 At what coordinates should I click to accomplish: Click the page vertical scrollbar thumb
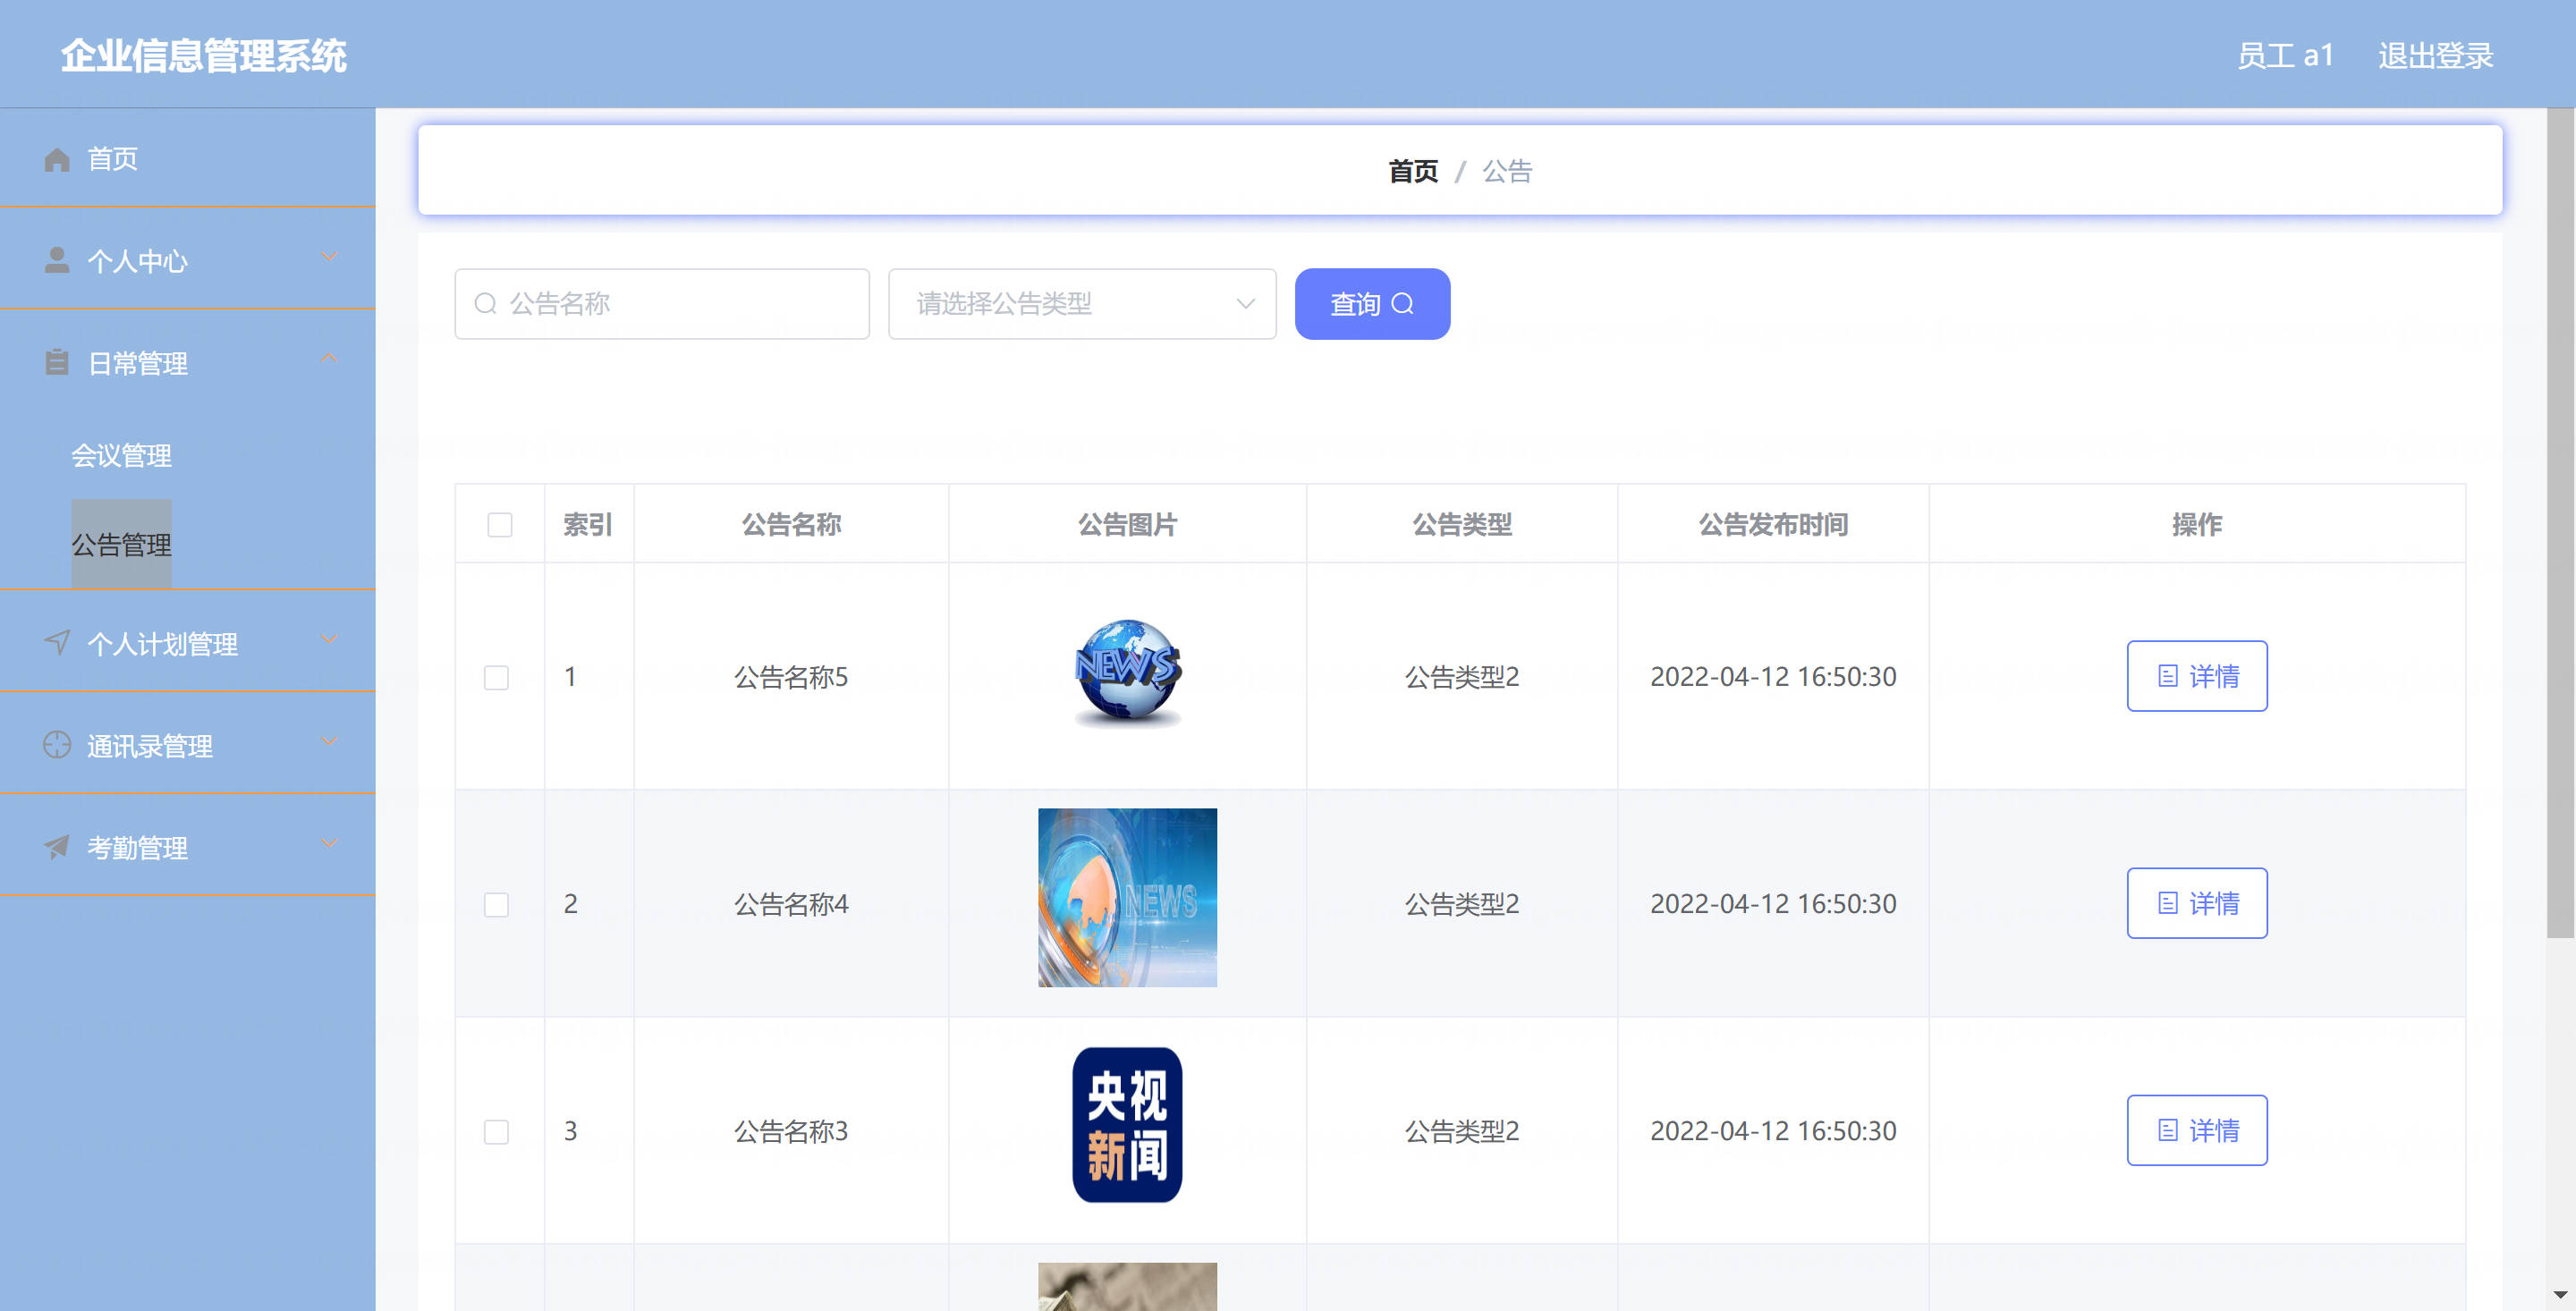click(x=2560, y=522)
